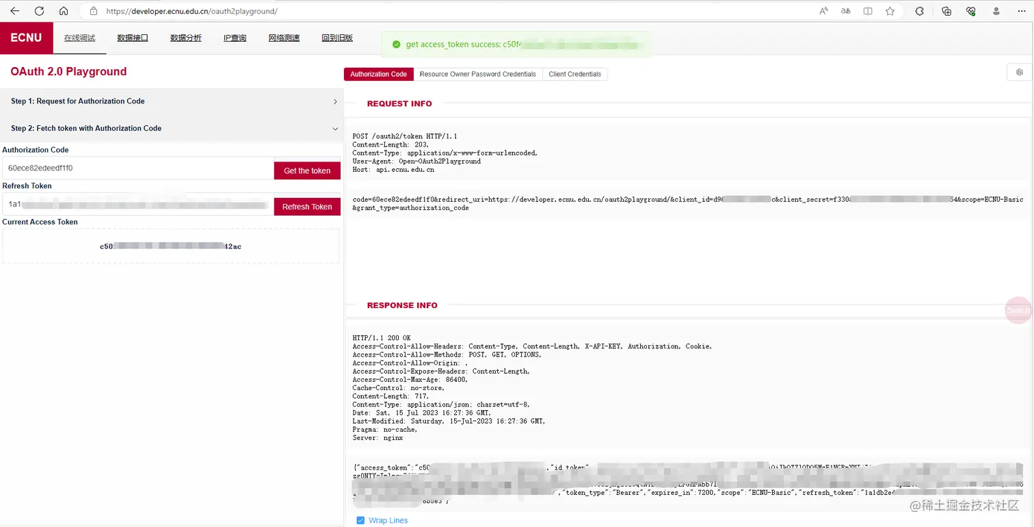Click the Cache-Control: no-store line
This screenshot has height=527, width=1034.
coord(398,388)
